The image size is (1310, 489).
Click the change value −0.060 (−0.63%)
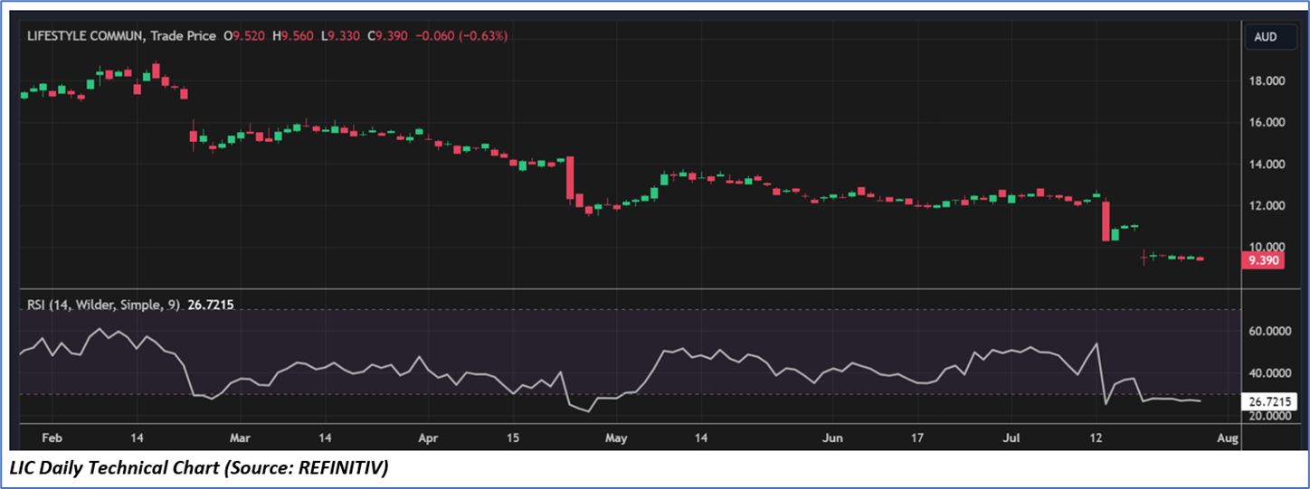461,36
